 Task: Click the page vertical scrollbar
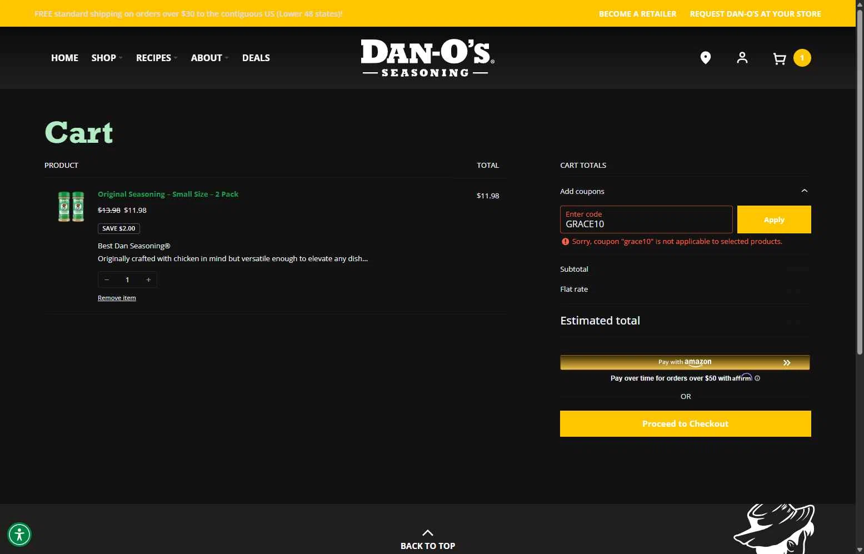coord(860,183)
